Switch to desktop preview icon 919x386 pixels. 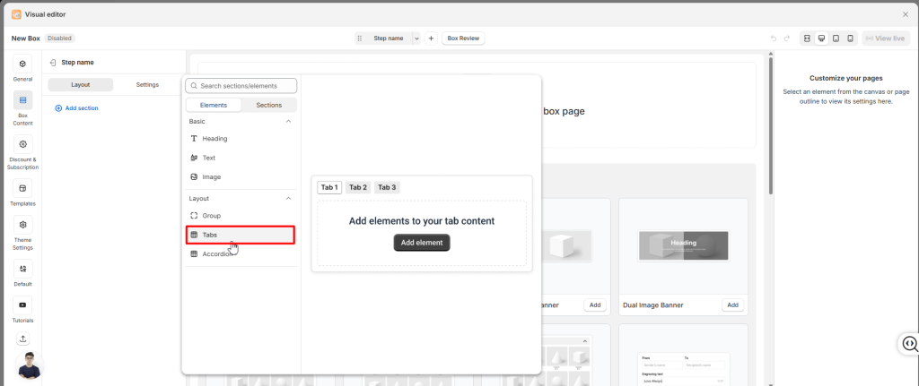[x=821, y=39]
